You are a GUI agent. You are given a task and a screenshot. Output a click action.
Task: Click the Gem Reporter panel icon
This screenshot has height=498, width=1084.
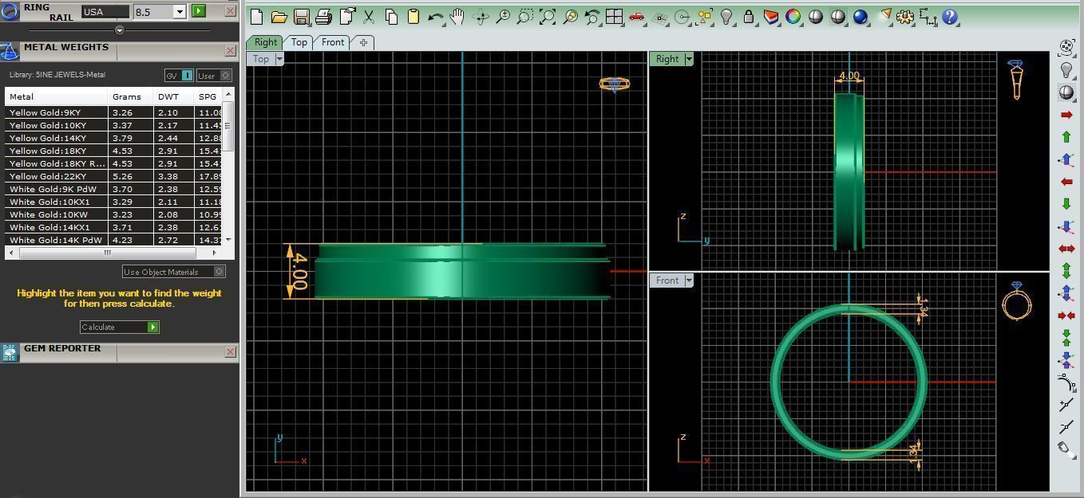10,352
